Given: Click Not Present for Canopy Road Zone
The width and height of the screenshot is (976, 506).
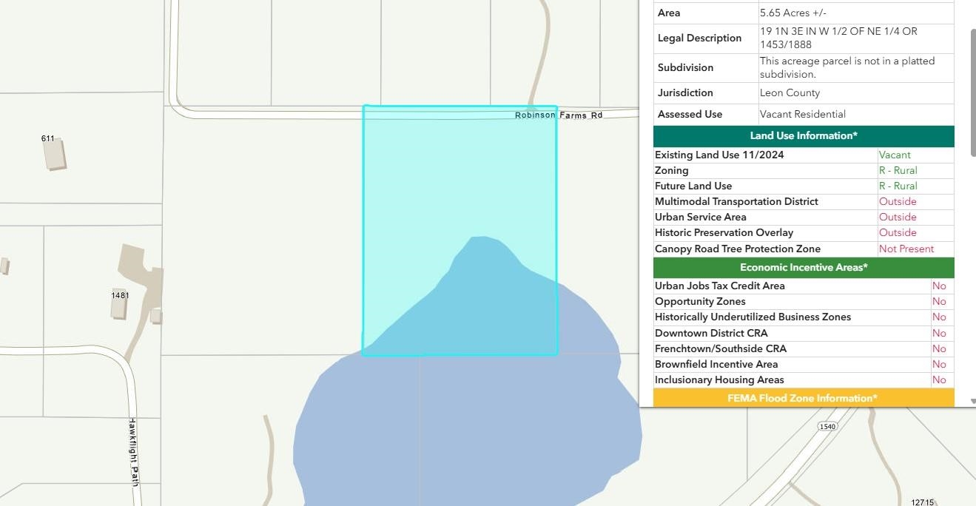Looking at the screenshot, I should point(906,249).
